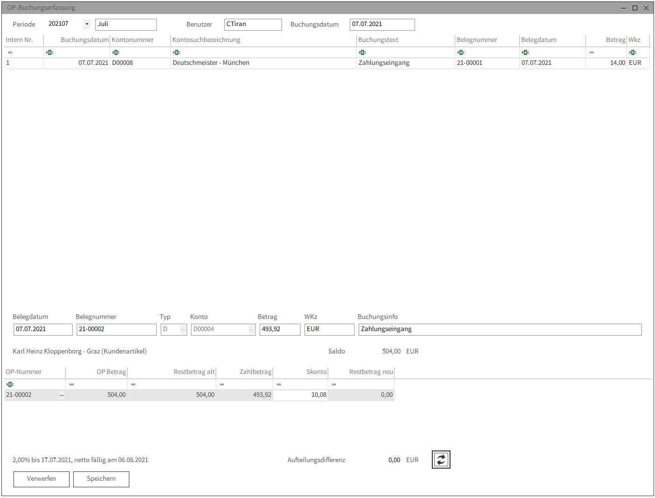The width and height of the screenshot is (655, 498).
Task: Open filter operator for Restbetrag neu column
Action: [334, 384]
